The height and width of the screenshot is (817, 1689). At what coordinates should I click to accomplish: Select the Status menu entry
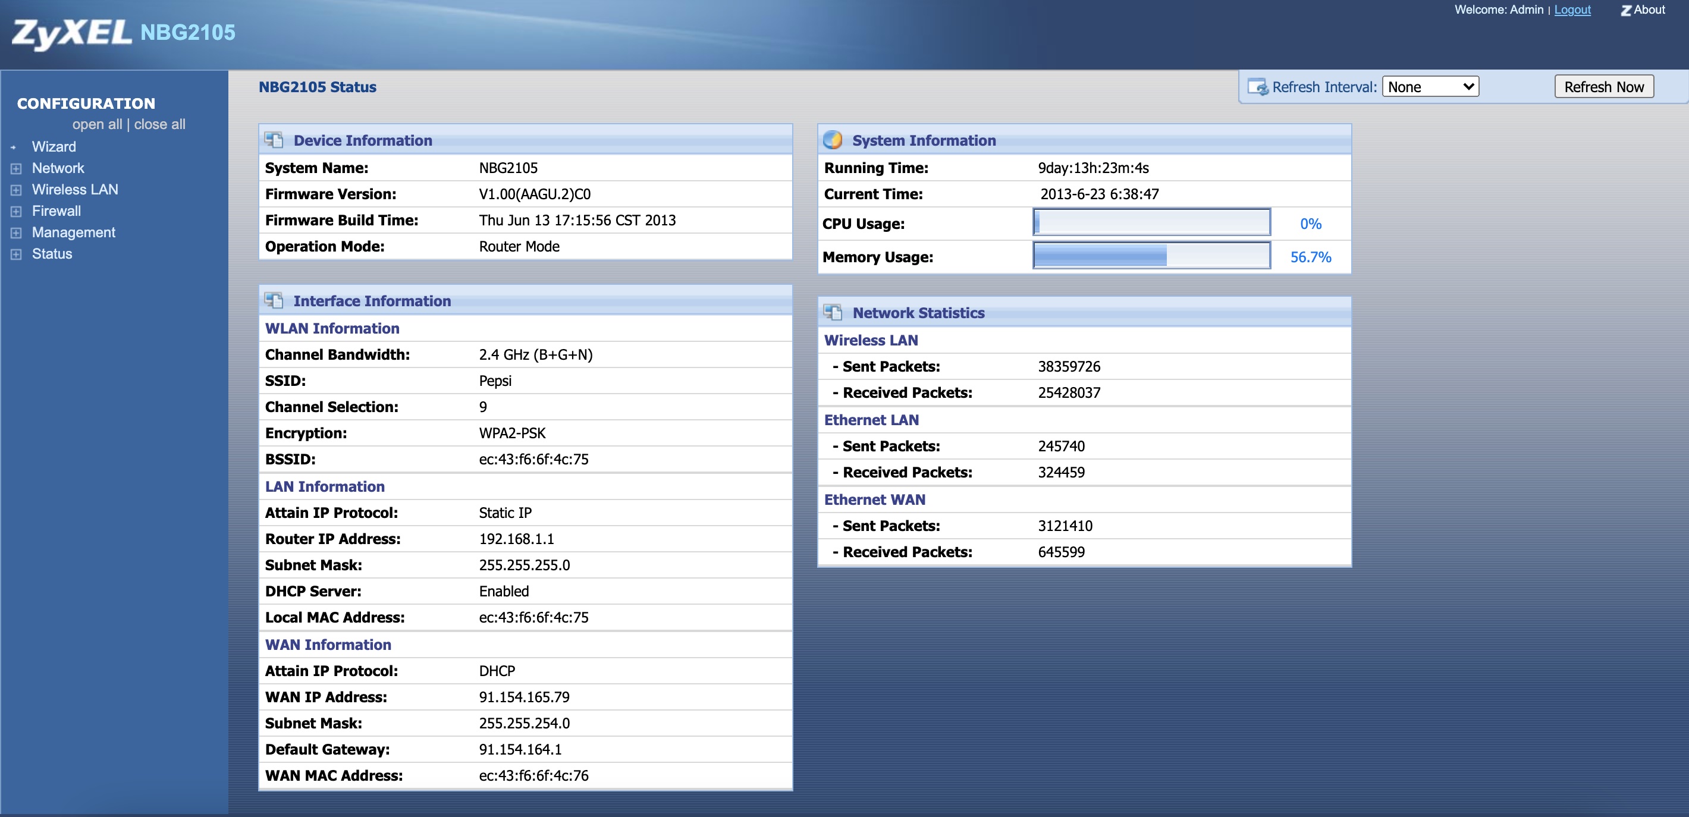52,254
